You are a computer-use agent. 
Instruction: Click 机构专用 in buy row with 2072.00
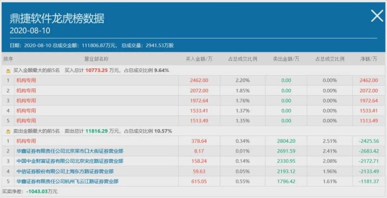[26, 91]
